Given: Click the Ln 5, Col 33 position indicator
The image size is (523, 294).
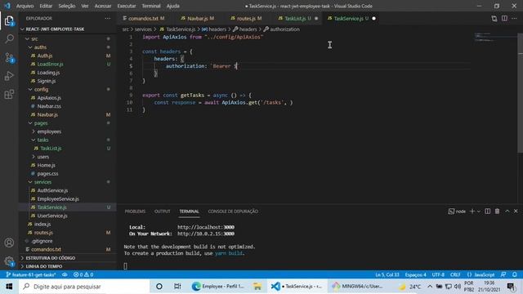Looking at the screenshot, I should [387, 274].
